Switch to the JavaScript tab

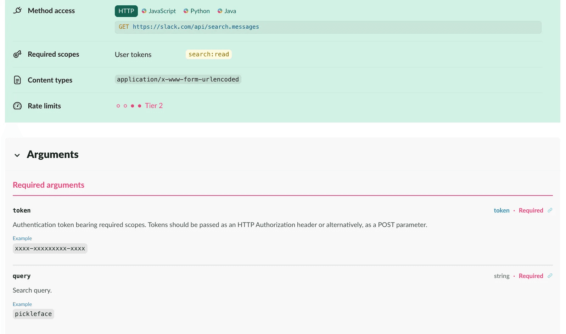click(162, 11)
